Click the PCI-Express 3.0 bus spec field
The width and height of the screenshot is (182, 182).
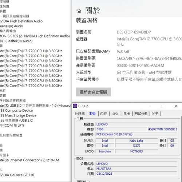(136, 134)
